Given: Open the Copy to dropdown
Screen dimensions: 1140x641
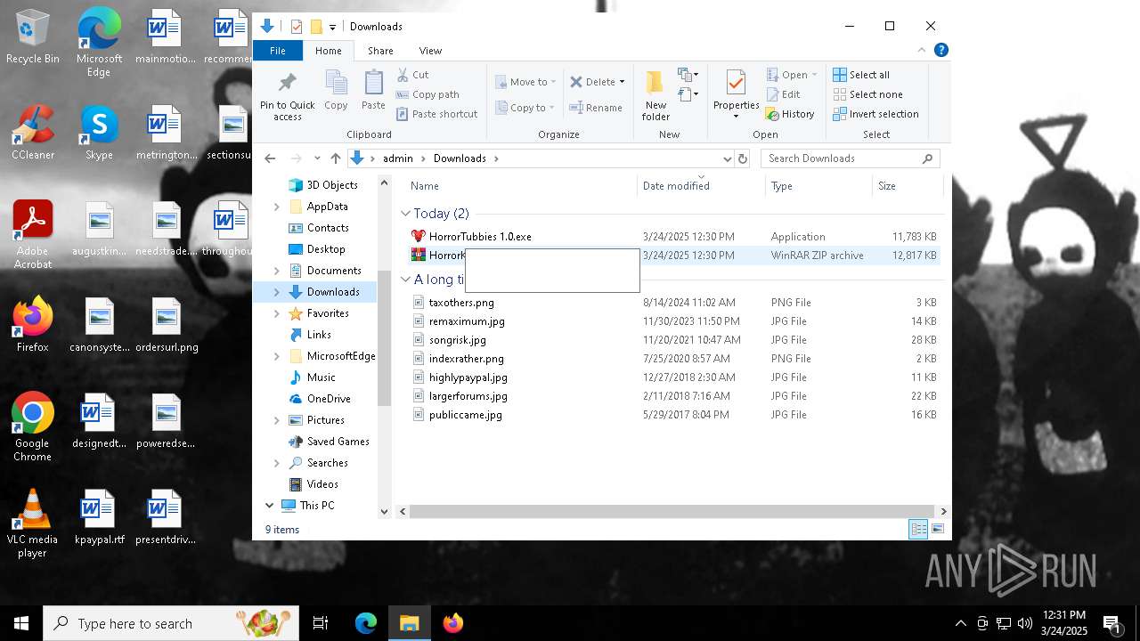Looking at the screenshot, I should tap(525, 108).
